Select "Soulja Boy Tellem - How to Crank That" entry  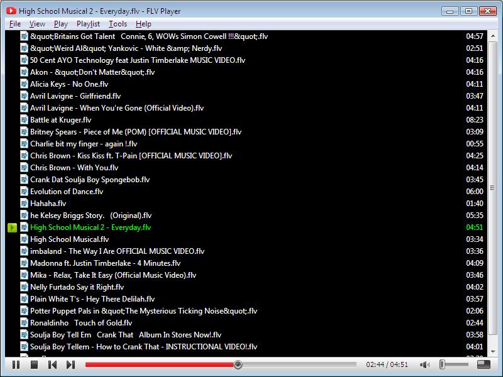tap(246, 347)
